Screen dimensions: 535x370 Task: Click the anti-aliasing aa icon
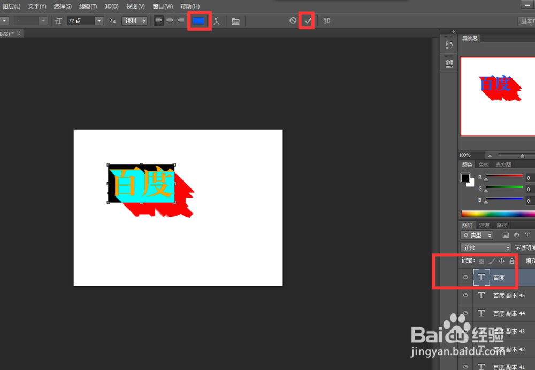coord(112,21)
